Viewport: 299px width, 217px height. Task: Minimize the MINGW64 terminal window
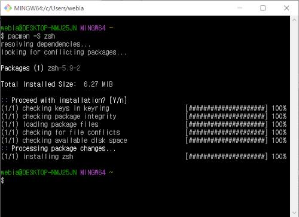click(x=240, y=8)
